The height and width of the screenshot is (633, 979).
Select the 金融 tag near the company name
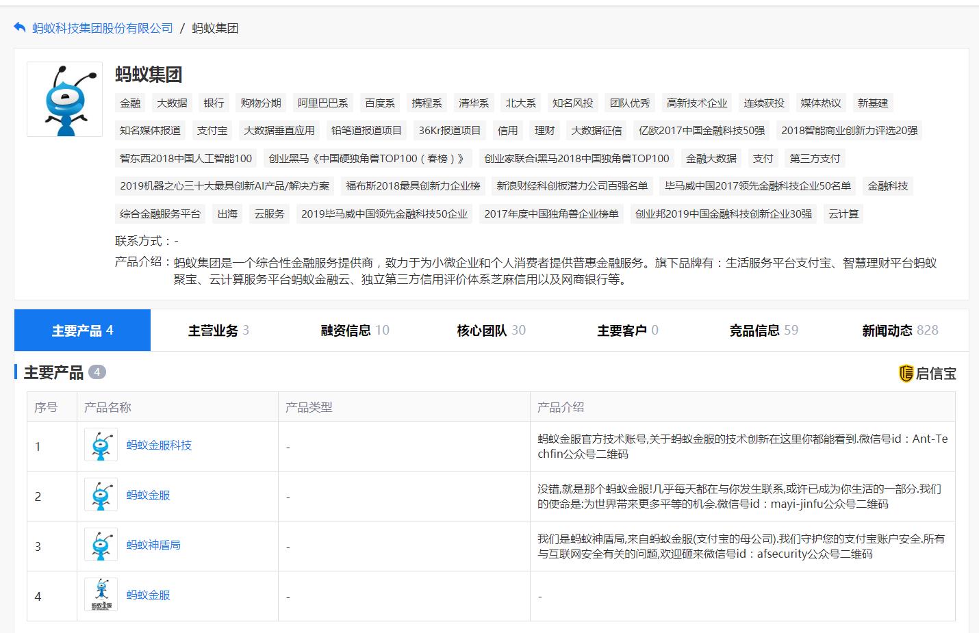pyautogui.click(x=129, y=103)
